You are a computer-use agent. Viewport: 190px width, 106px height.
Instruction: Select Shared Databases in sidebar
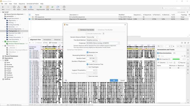point(11,56)
